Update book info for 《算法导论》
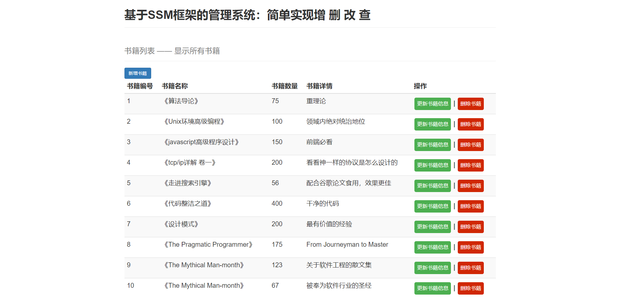The height and width of the screenshot is (305, 620). [432, 104]
